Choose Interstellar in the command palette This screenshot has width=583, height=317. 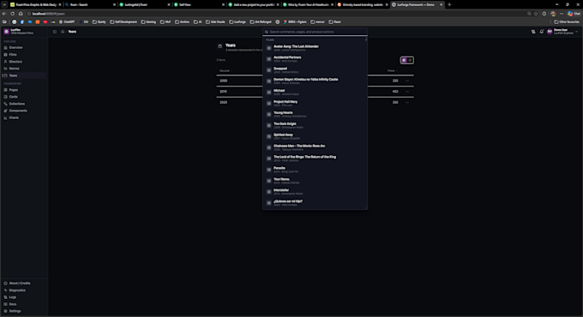[315, 191]
